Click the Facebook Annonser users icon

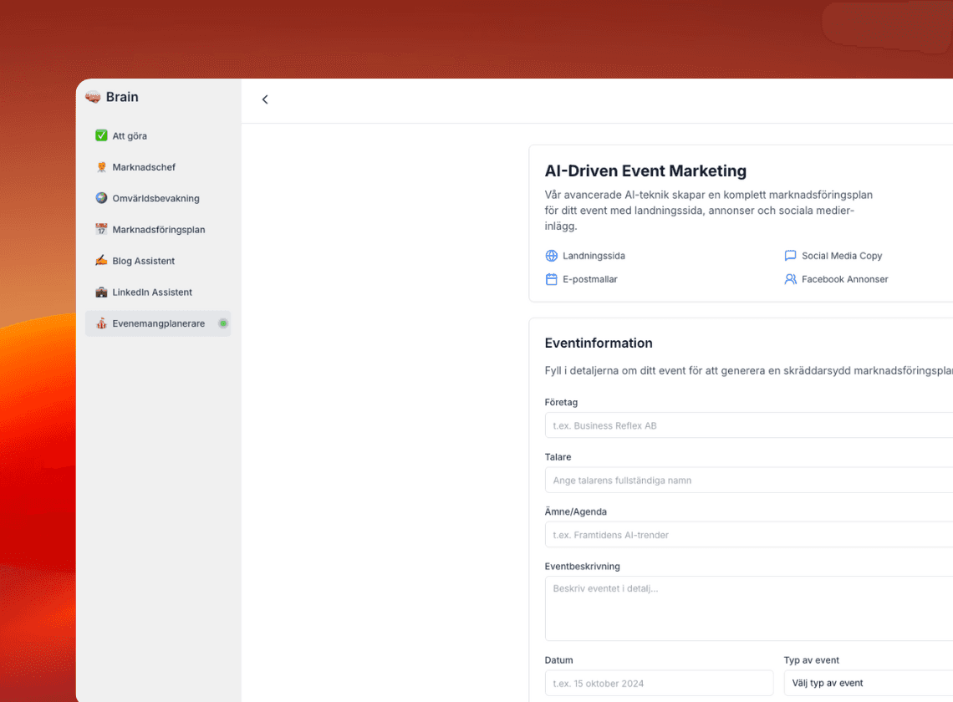[790, 279]
